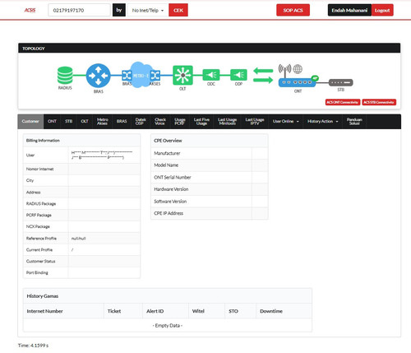The image size is (411, 353).
Task: Expand the History Action dropdown menu
Action: click(x=323, y=121)
